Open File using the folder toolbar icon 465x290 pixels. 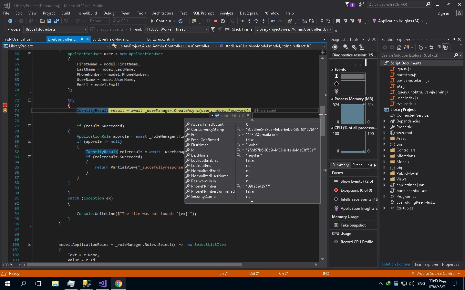[x=42, y=21]
